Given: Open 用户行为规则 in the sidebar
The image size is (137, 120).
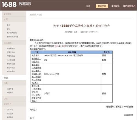Looking at the screenshot, I should coord(12,33).
